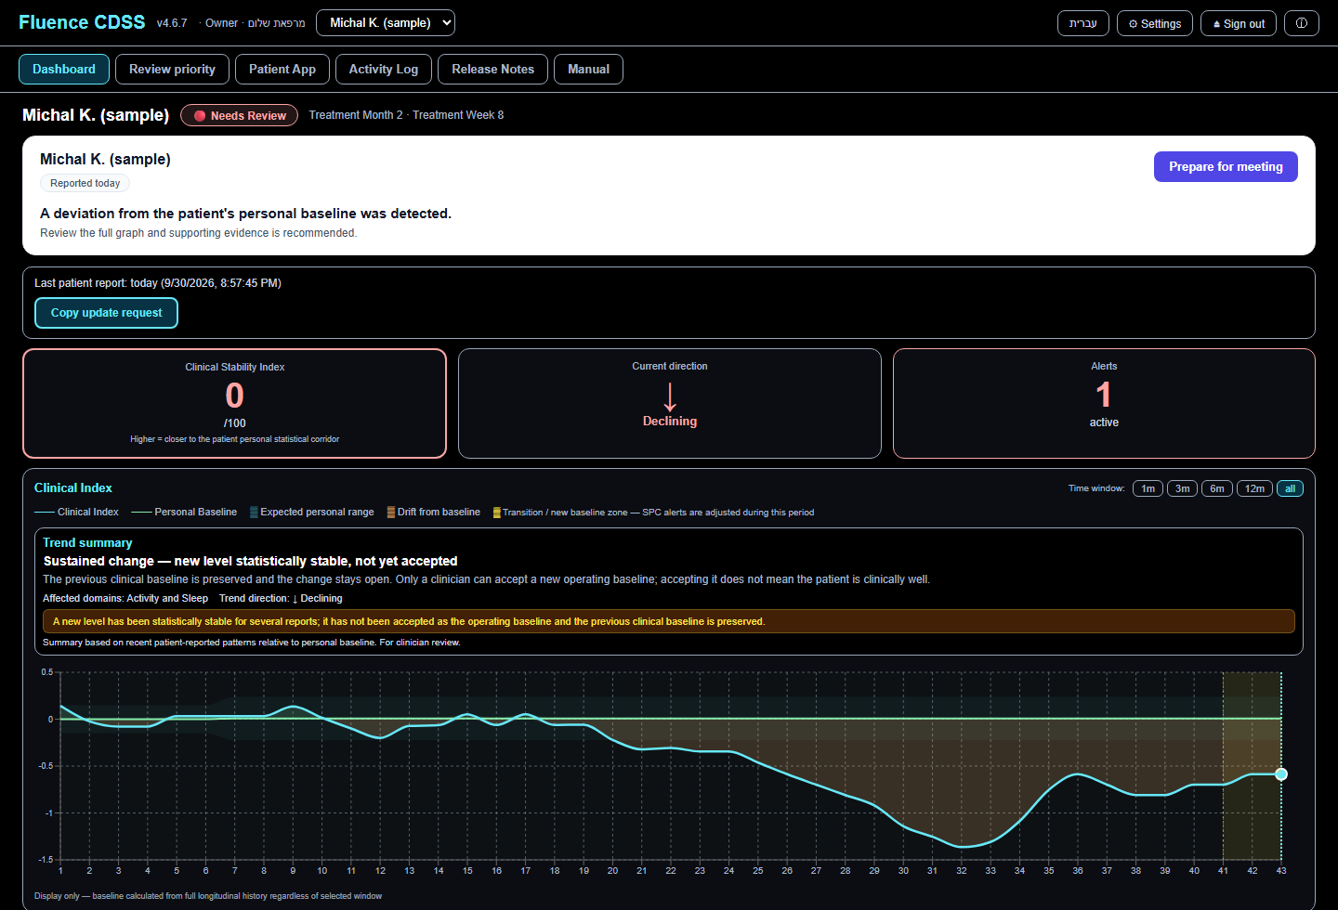The image size is (1338, 910).
Task: Click the 'Reported today' chip
Action: (x=85, y=184)
